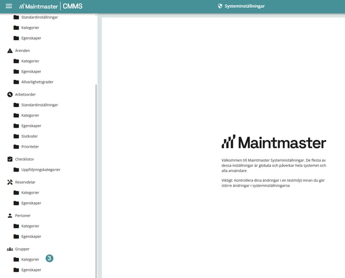Select the Arbetsorder section heading

tap(25, 94)
